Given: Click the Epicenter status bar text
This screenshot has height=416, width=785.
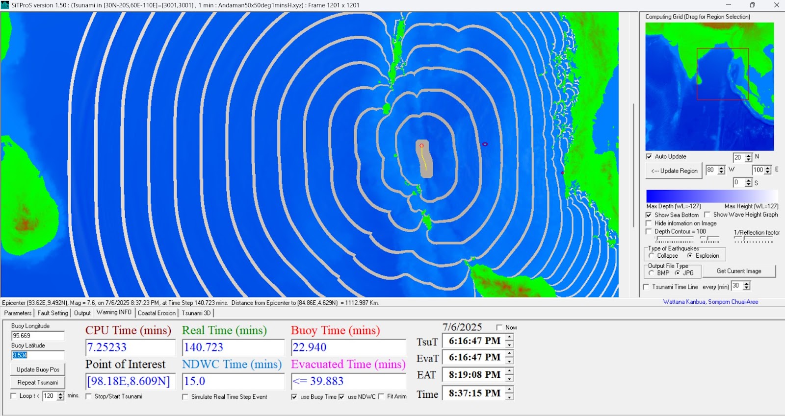Looking at the screenshot, I should [190, 303].
